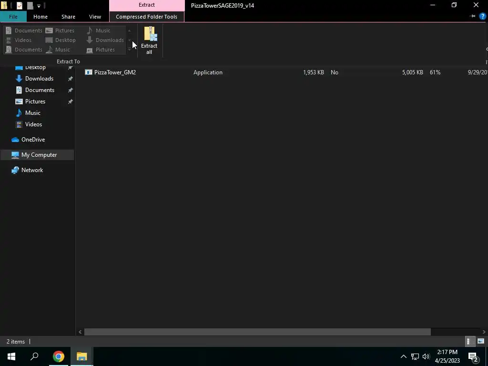The width and height of the screenshot is (488, 366).
Task: Select the PizzaTower_GM2 file name
Action: [x=115, y=72]
